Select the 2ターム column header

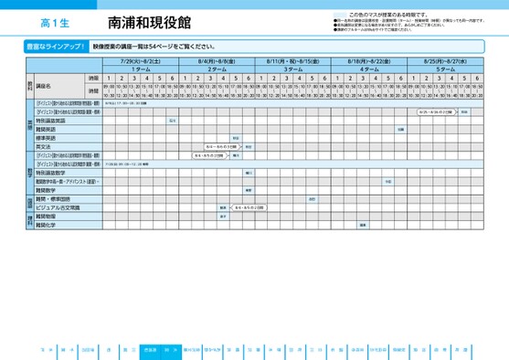[217, 69]
